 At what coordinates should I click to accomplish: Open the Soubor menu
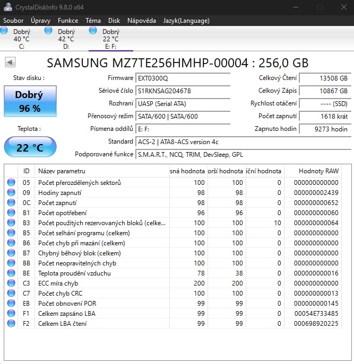pos(13,21)
